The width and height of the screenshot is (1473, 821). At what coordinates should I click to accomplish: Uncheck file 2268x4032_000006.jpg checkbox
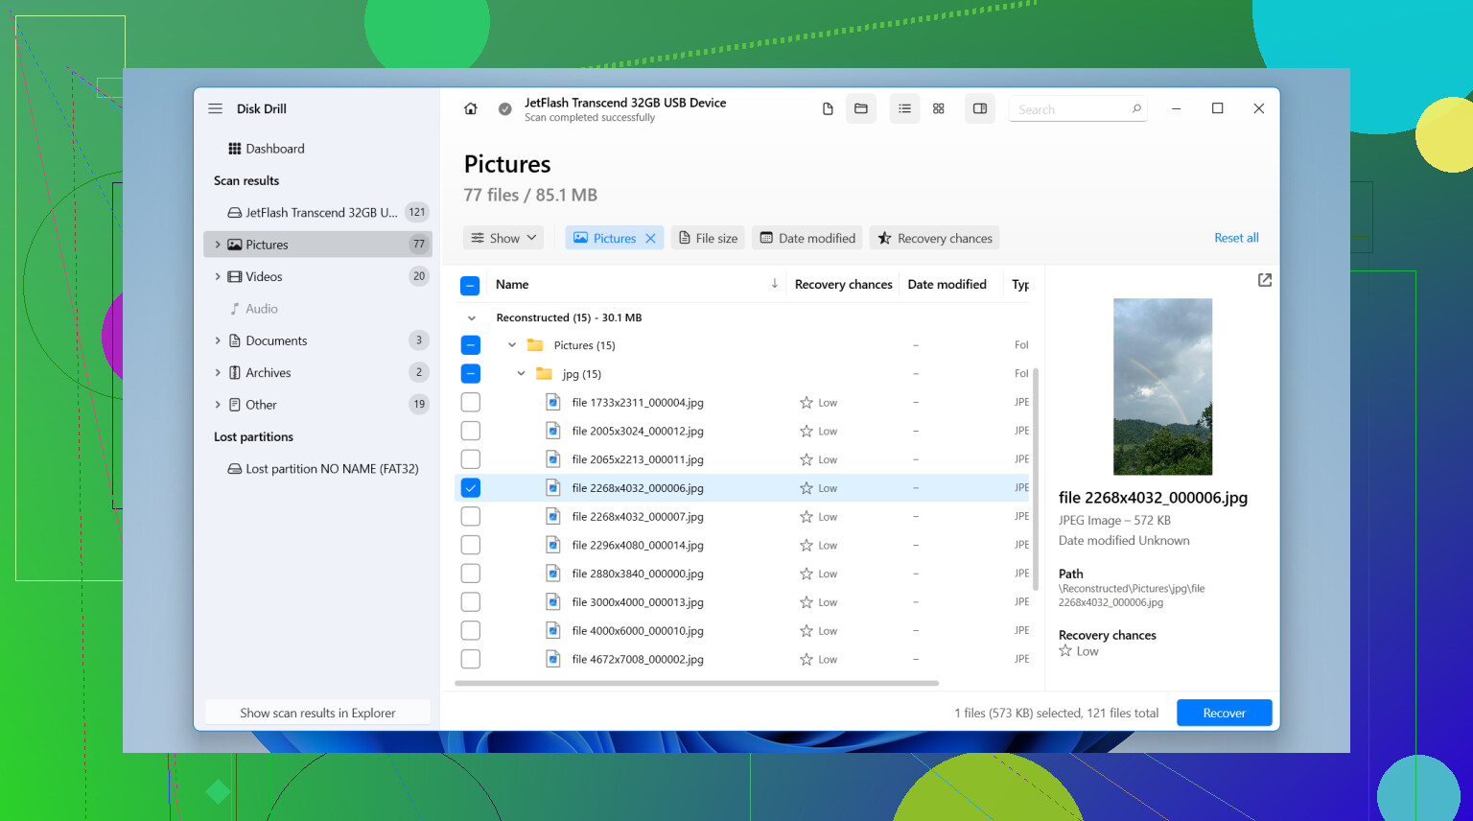[x=470, y=488]
